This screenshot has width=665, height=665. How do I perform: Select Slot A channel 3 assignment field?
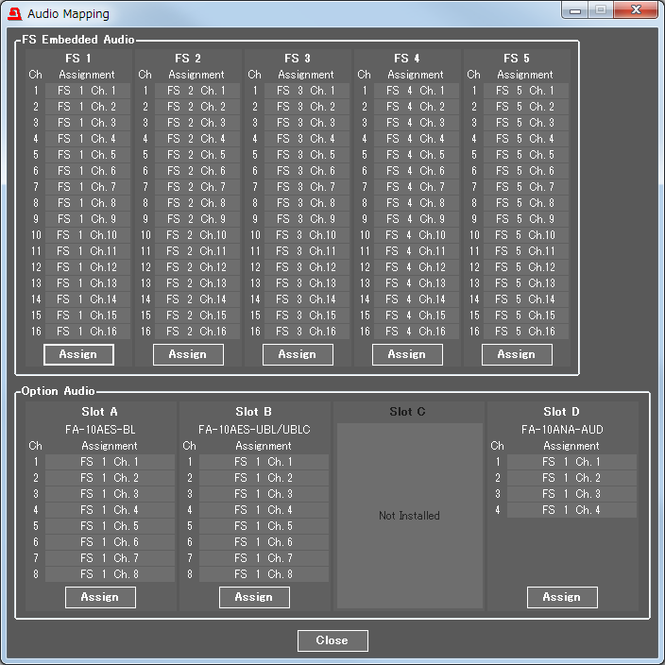(110, 494)
